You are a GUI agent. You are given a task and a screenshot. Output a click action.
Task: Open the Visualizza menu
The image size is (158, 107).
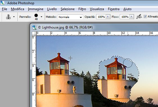pos(97,9)
